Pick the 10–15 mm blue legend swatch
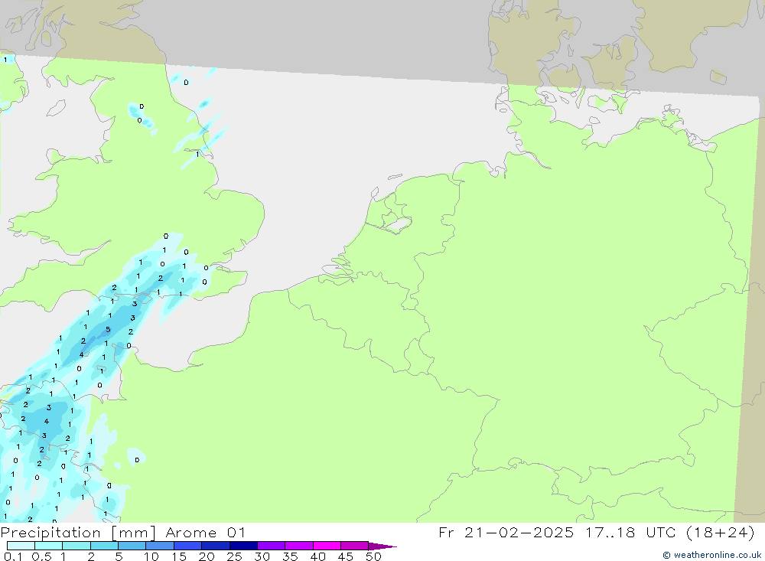This screenshot has height=561, width=765. pyautogui.click(x=160, y=546)
